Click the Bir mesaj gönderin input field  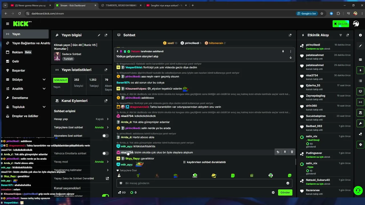[x=204, y=183]
